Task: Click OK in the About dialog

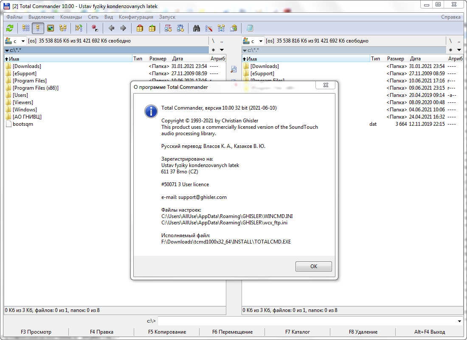Action: point(314,266)
